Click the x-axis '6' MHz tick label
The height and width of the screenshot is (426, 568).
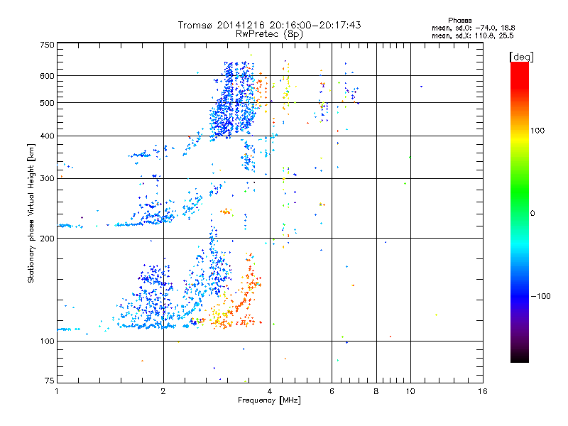pyautogui.click(x=332, y=391)
